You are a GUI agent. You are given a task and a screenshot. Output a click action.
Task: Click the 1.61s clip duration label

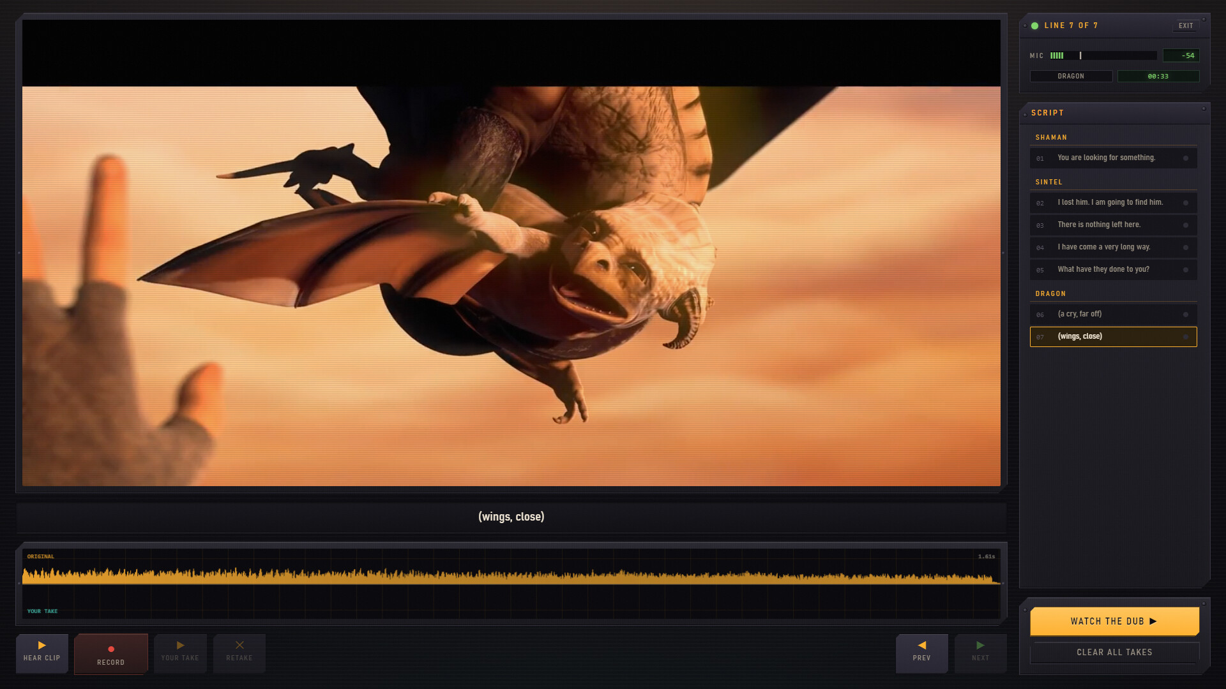[986, 556]
